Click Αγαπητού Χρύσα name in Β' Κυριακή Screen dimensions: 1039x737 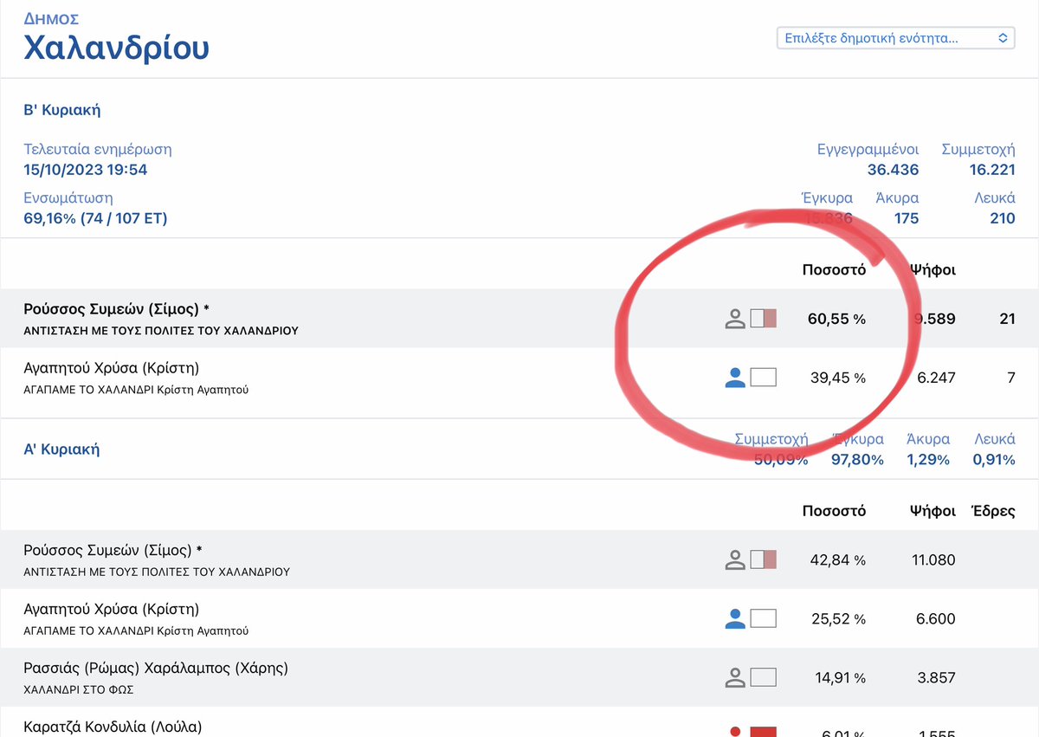click(x=112, y=368)
